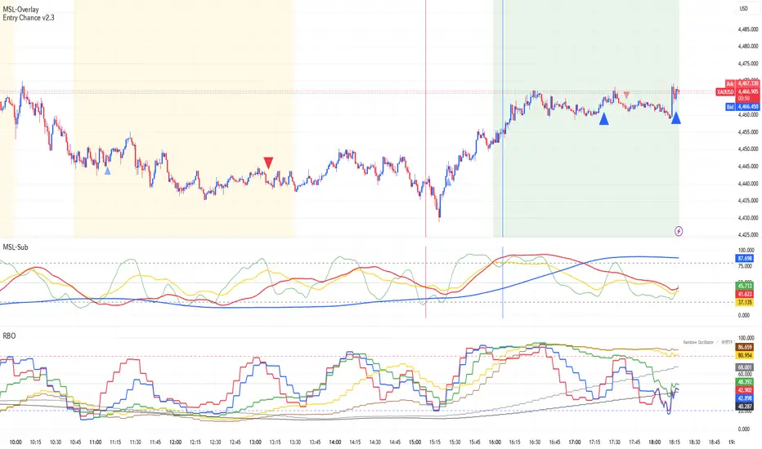The width and height of the screenshot is (762, 449).
Task: Click the blue 42.898 RBO value label
Action: click(x=745, y=398)
